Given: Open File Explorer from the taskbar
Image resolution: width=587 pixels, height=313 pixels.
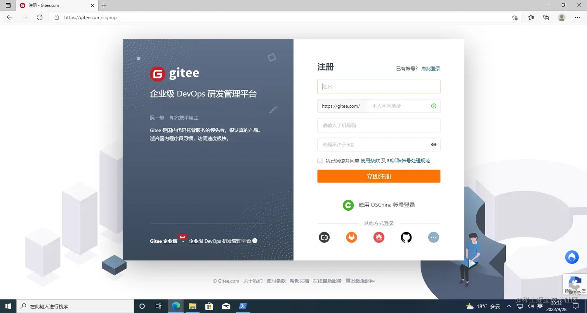Looking at the screenshot, I should pyautogui.click(x=193, y=306).
